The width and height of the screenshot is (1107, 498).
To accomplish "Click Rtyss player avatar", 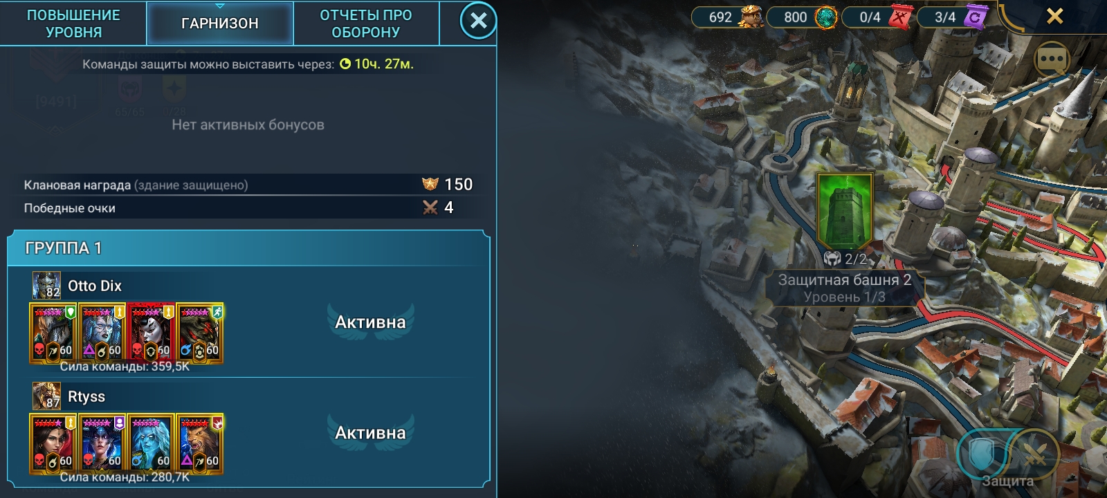I will coord(46,396).
